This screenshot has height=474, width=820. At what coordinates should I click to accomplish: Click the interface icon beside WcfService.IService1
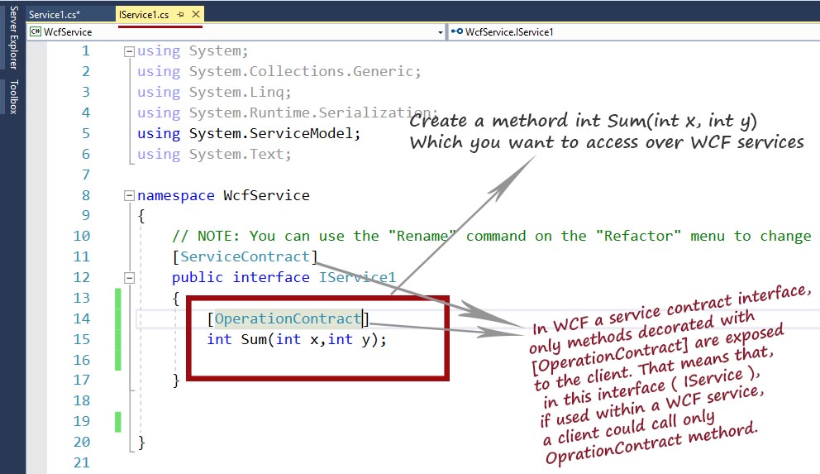click(x=457, y=31)
